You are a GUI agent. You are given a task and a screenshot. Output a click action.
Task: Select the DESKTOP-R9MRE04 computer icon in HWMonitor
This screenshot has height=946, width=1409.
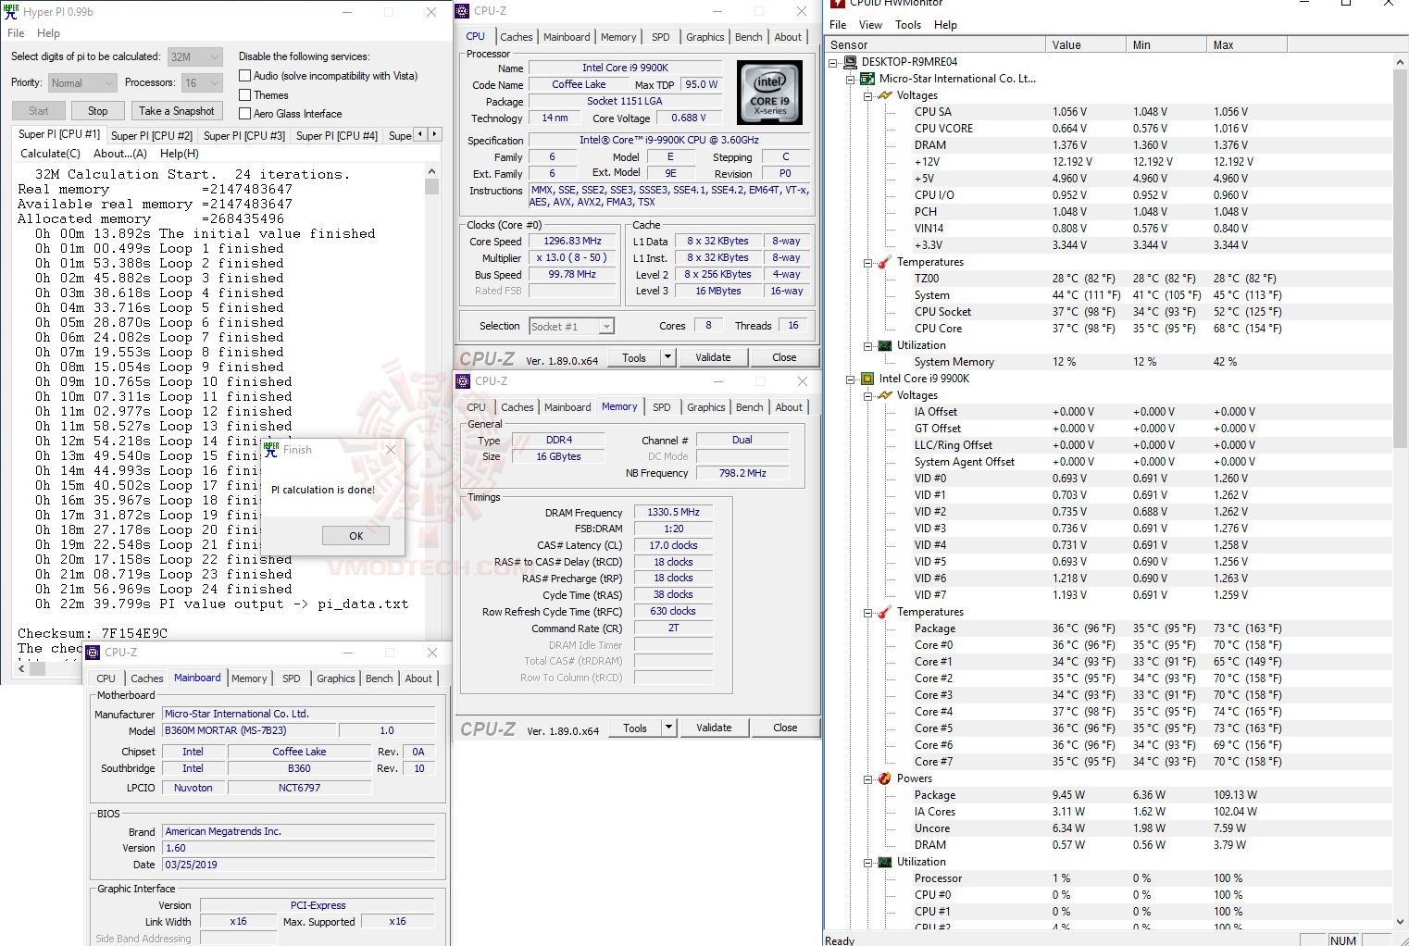850,62
